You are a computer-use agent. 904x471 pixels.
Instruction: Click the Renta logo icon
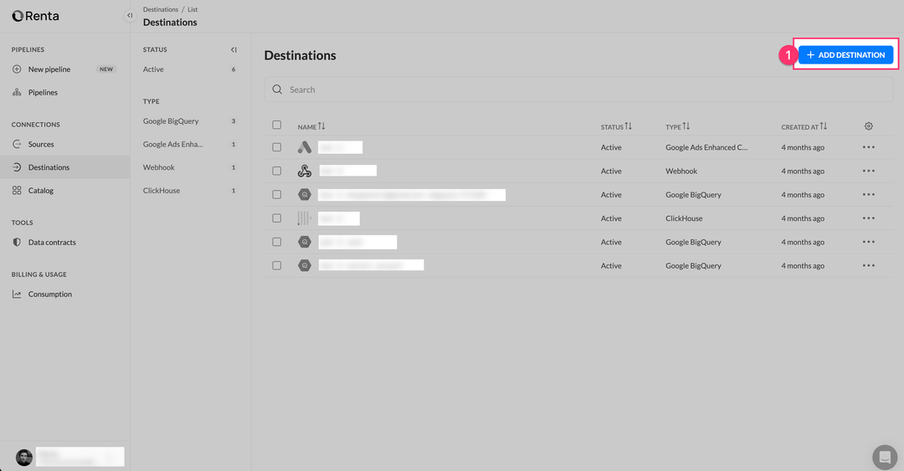(x=18, y=16)
